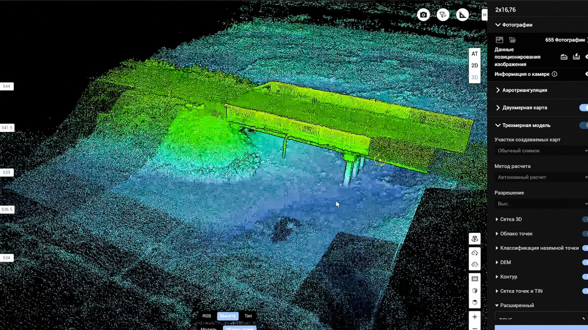Screen dimensions: 588x330
Task: Toggle the Двухмерная карта switch
Action: coord(584,108)
